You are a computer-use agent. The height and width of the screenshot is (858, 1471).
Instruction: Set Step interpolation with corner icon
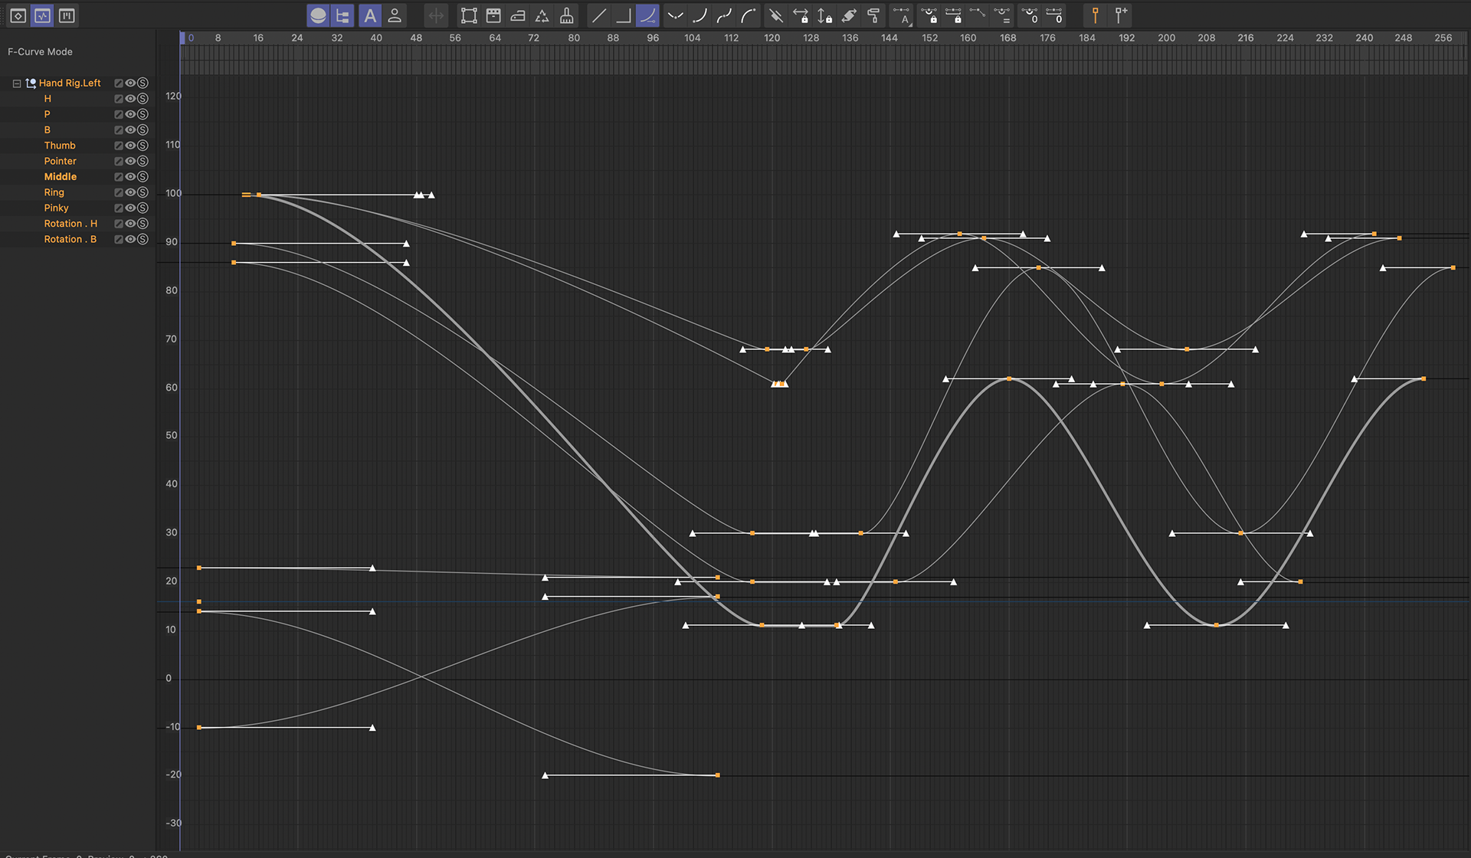click(624, 15)
